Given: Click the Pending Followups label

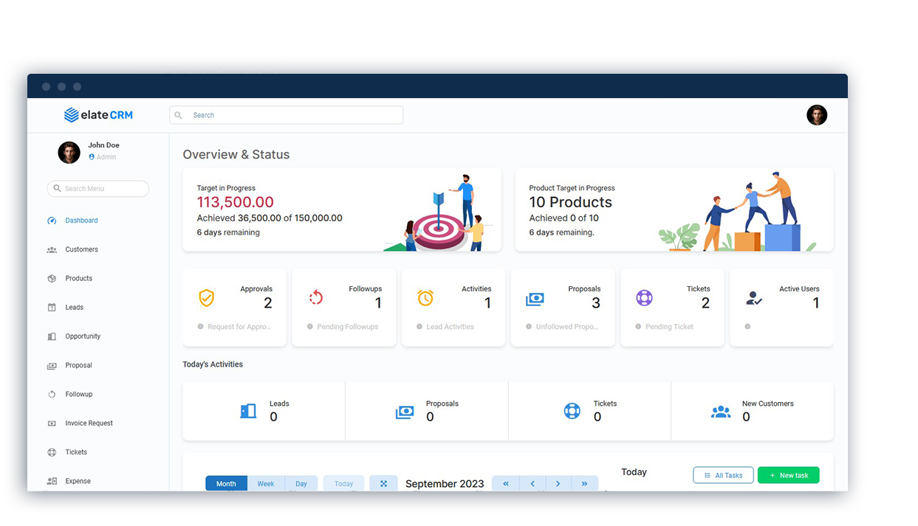Looking at the screenshot, I should [347, 327].
